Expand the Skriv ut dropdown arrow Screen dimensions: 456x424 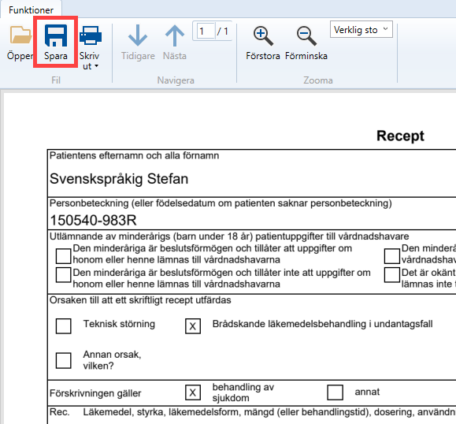tap(96, 66)
